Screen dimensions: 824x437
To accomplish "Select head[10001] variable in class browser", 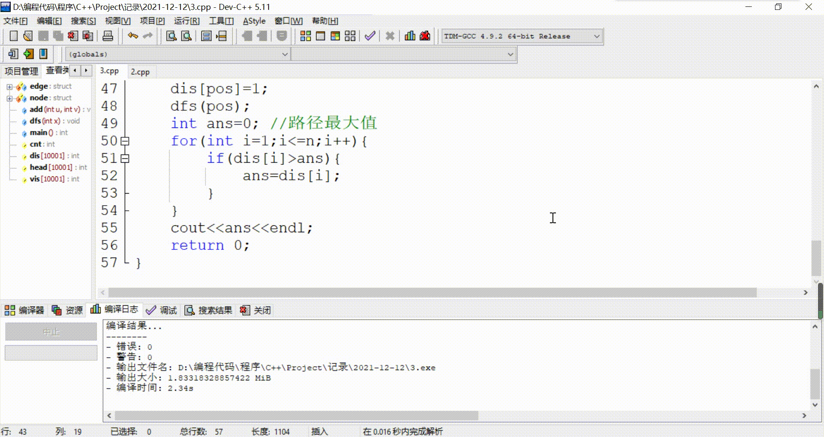I will (58, 167).
